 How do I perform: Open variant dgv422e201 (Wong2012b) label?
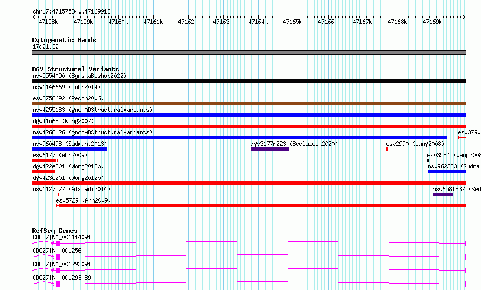click(68, 166)
